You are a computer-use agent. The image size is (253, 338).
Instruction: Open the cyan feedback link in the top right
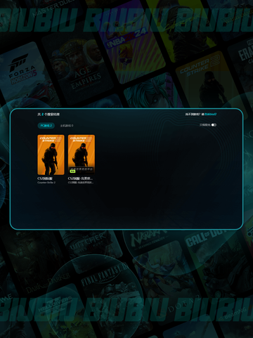click(210, 115)
